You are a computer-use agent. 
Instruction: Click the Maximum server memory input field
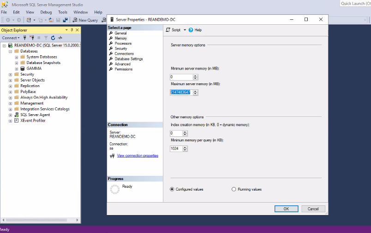point(180,92)
